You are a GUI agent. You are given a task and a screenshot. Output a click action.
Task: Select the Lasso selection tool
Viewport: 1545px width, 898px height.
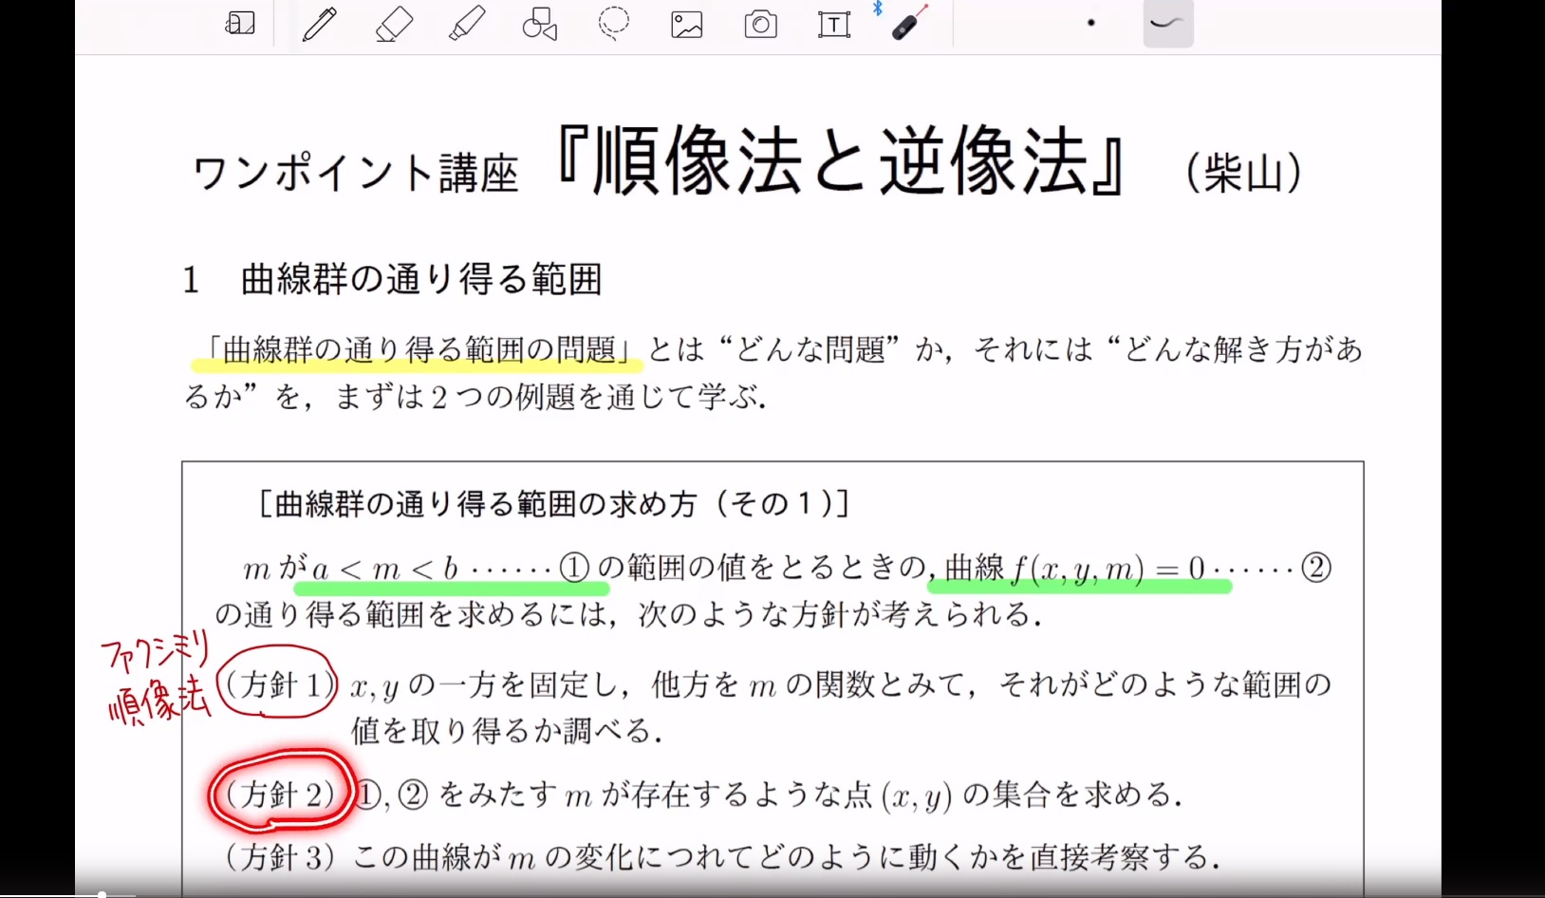[614, 23]
